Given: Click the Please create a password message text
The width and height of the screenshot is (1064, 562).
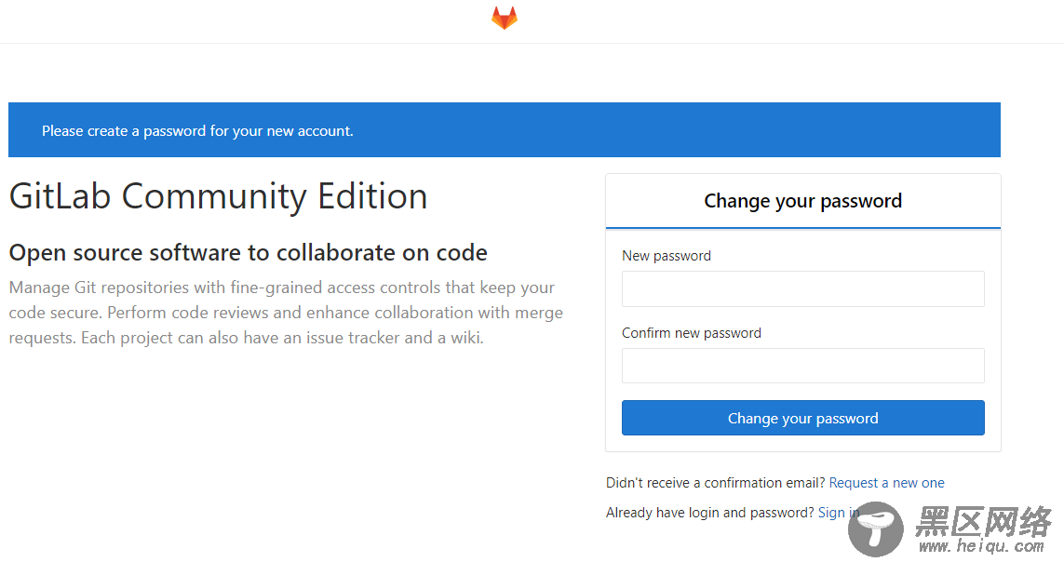Looking at the screenshot, I should click(x=197, y=131).
